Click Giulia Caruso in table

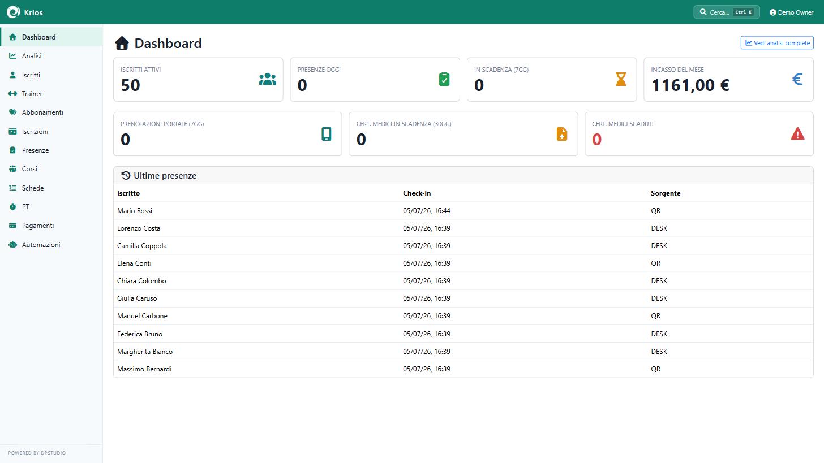(x=137, y=298)
